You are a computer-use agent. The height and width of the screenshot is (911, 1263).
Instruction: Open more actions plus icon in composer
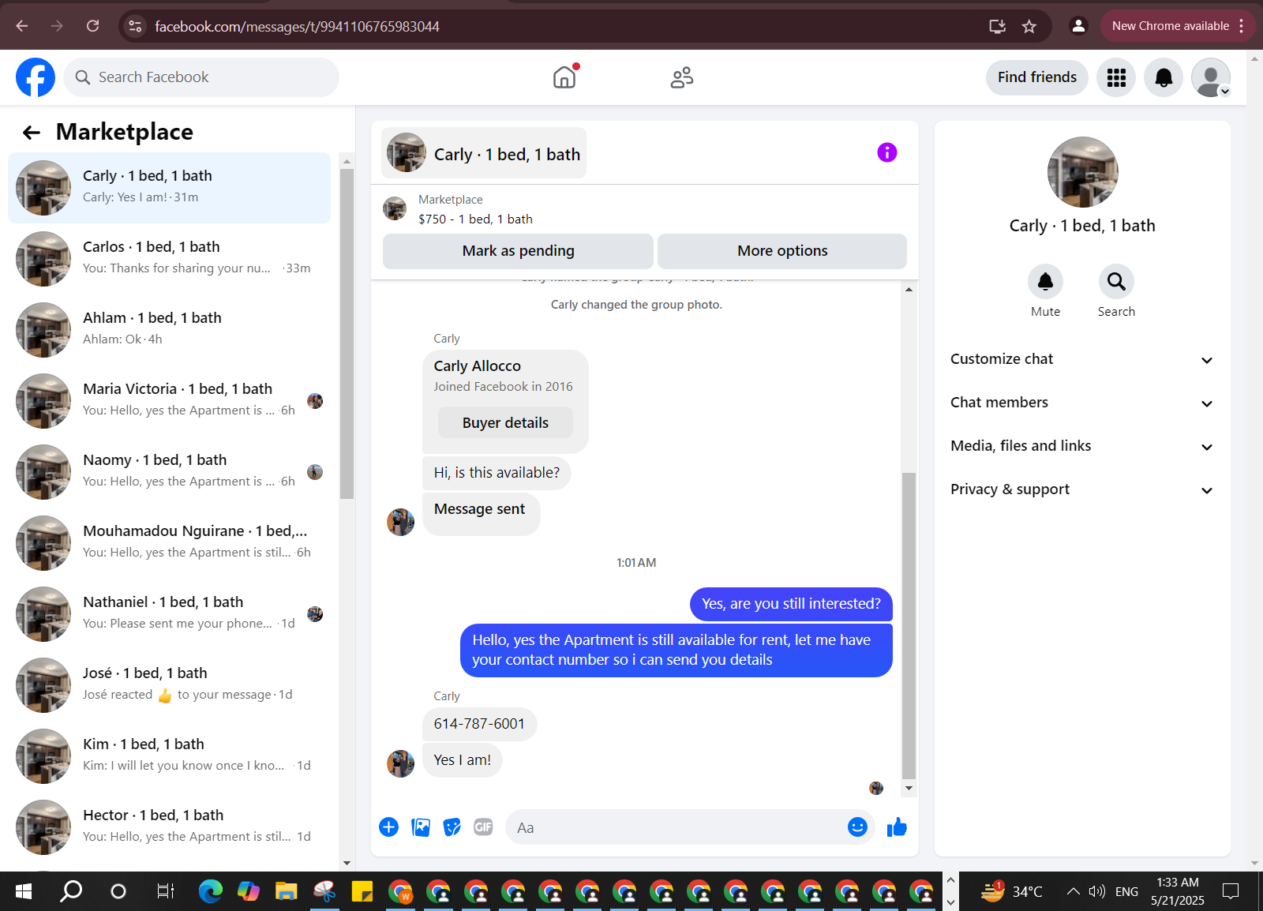coord(388,827)
